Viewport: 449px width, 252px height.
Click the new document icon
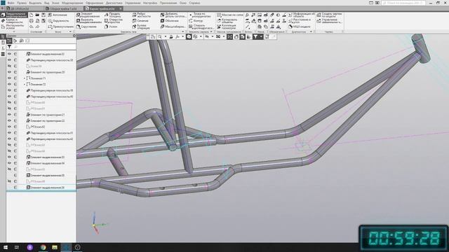(x=32, y=15)
